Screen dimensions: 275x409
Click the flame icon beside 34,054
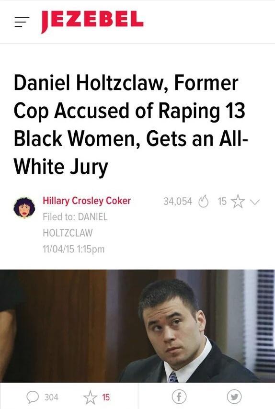[x=204, y=201]
